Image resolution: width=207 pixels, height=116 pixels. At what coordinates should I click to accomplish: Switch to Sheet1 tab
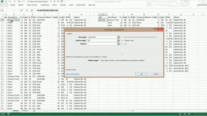tap(16, 111)
